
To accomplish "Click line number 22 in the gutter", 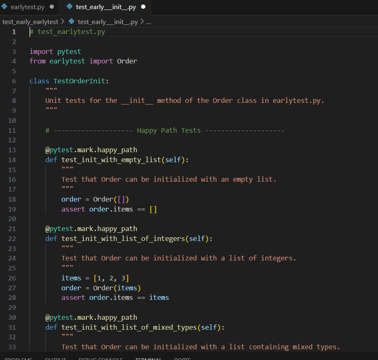I will coord(12,238).
